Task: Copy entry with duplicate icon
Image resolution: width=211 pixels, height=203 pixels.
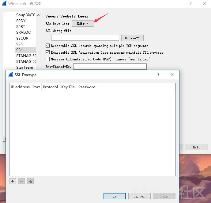Action: (x=30, y=181)
